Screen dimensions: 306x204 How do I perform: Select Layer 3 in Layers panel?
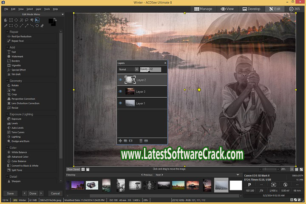(142, 91)
